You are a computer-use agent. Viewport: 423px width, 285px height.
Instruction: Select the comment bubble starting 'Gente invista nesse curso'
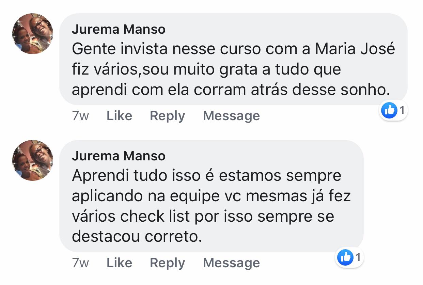pos(233,59)
